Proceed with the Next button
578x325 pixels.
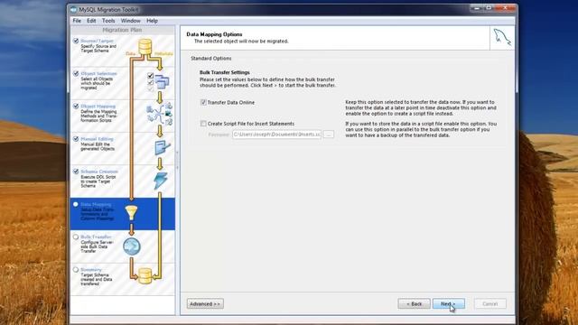pyautogui.click(x=448, y=304)
